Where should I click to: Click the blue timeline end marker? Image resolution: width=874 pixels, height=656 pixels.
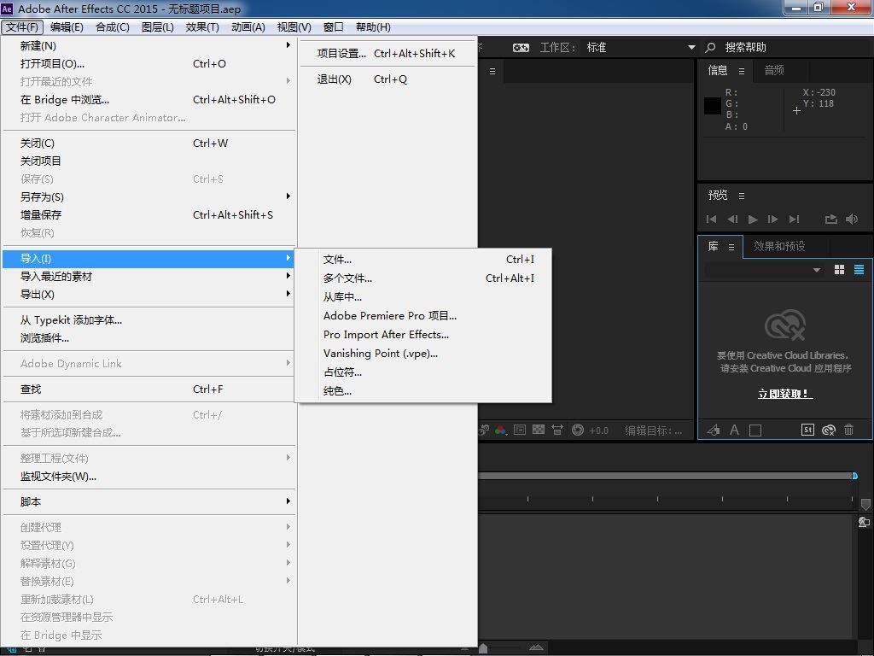click(x=855, y=476)
